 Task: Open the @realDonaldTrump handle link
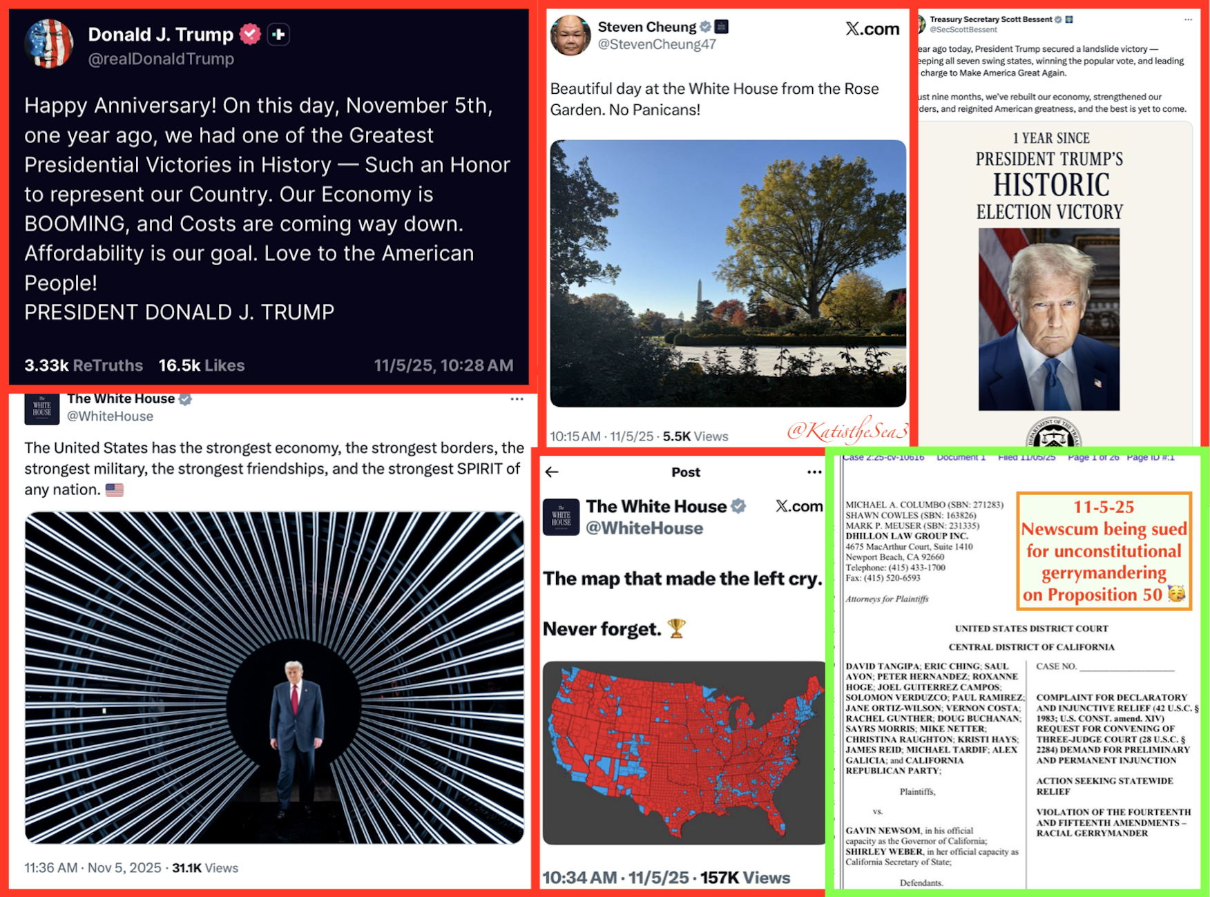pyautogui.click(x=161, y=59)
